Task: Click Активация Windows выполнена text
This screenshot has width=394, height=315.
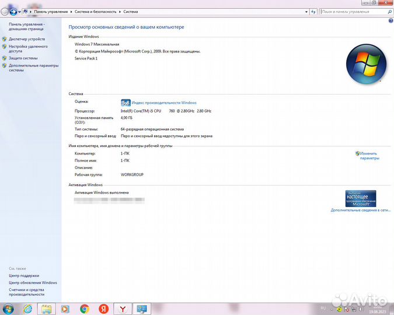Action: click(102, 192)
